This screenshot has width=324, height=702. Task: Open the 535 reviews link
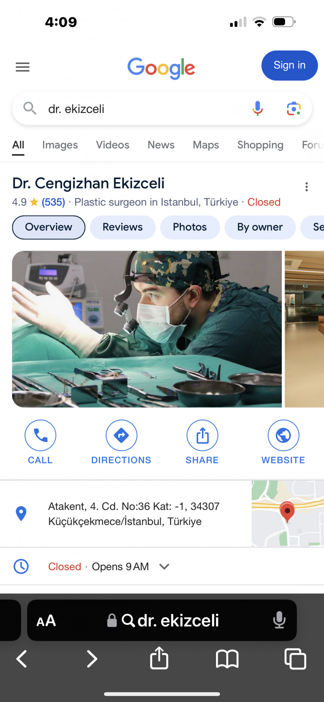[53, 202]
